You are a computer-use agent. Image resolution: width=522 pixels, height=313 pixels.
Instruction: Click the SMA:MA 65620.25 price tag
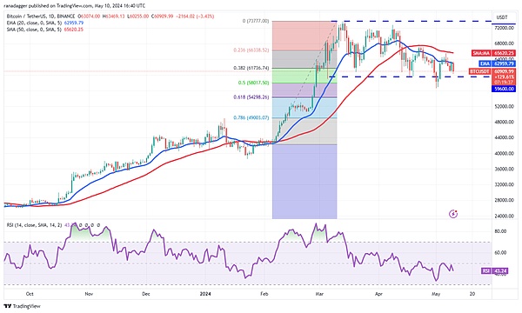493,53
